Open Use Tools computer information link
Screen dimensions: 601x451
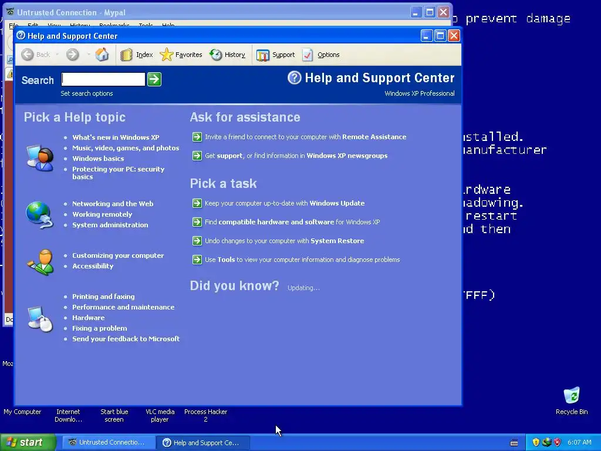[x=302, y=260]
